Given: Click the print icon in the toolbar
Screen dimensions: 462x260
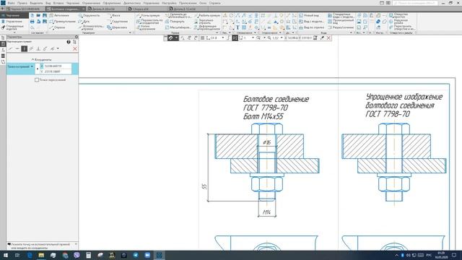Looking at the screenshot, I should click(x=32, y=22).
